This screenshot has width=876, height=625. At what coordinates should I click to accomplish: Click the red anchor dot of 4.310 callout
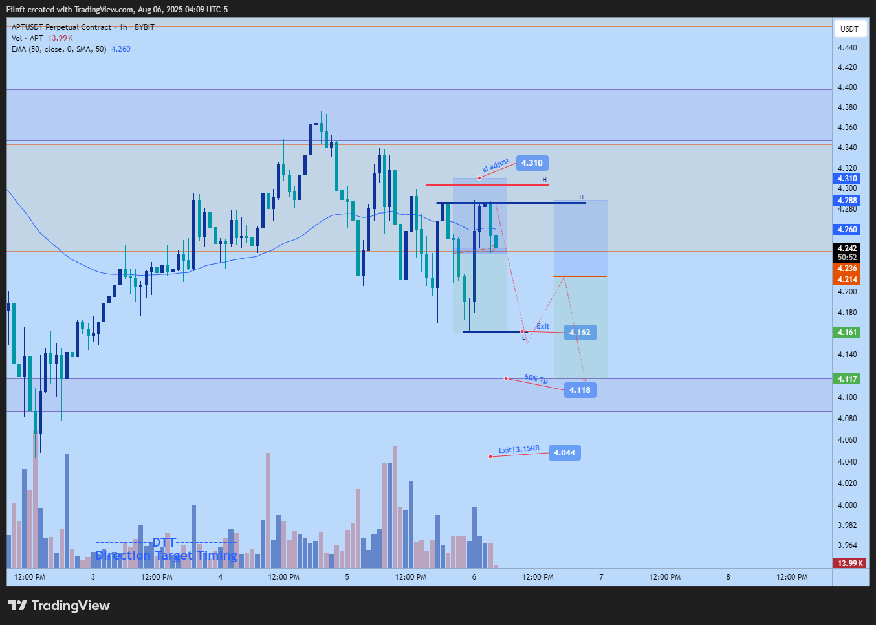click(x=479, y=177)
